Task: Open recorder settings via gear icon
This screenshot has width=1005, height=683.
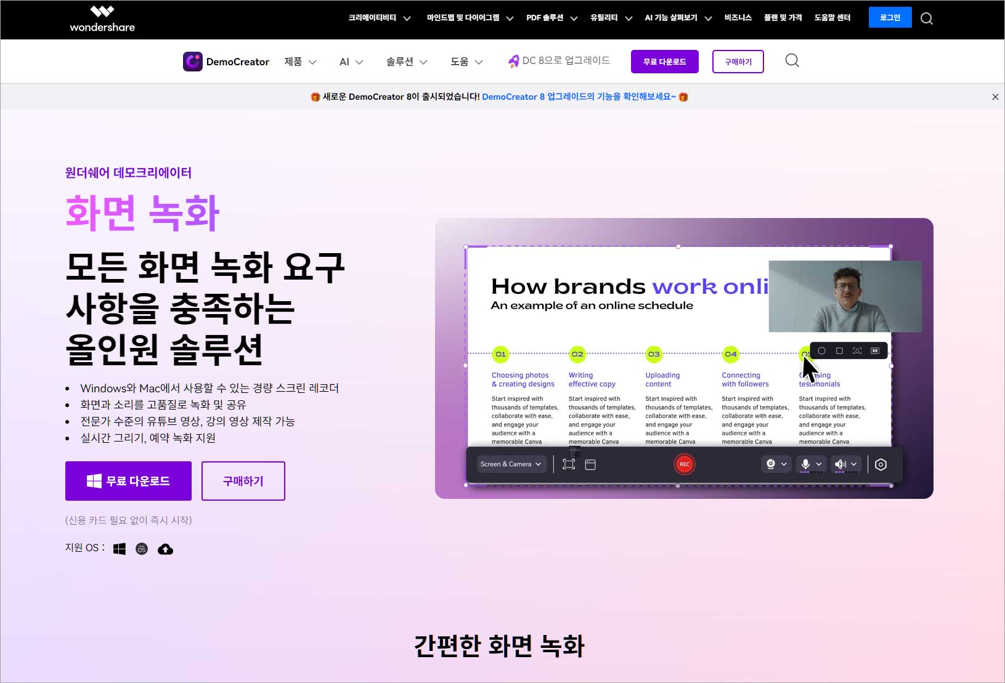Action: (x=881, y=464)
